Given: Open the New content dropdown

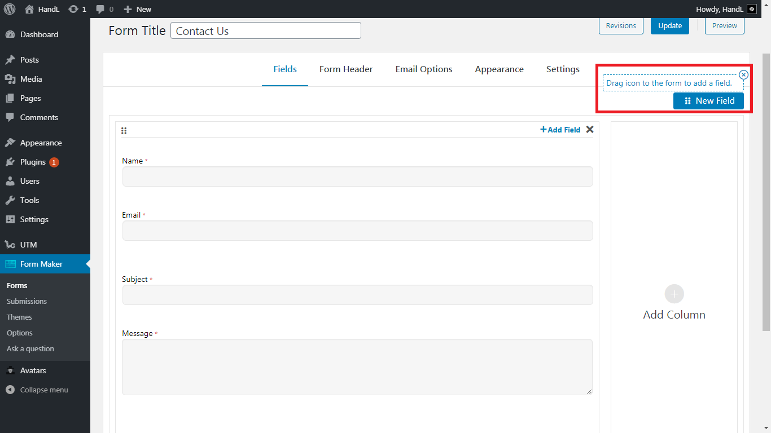Looking at the screenshot, I should [x=138, y=9].
